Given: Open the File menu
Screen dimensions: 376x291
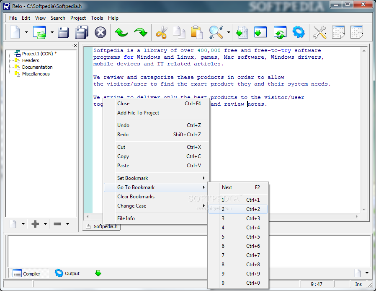Looking at the screenshot, I should point(13,18).
